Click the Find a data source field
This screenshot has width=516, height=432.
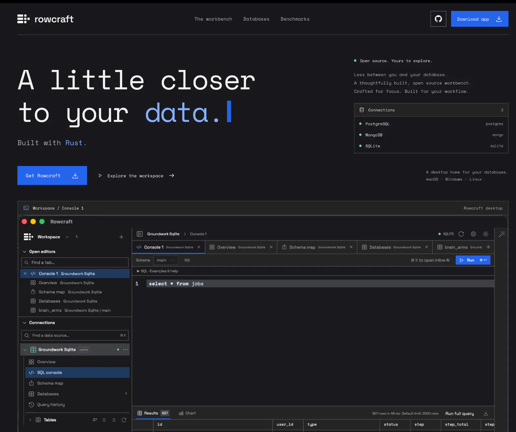[75, 335]
